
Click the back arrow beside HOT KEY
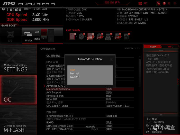(138, 48)
